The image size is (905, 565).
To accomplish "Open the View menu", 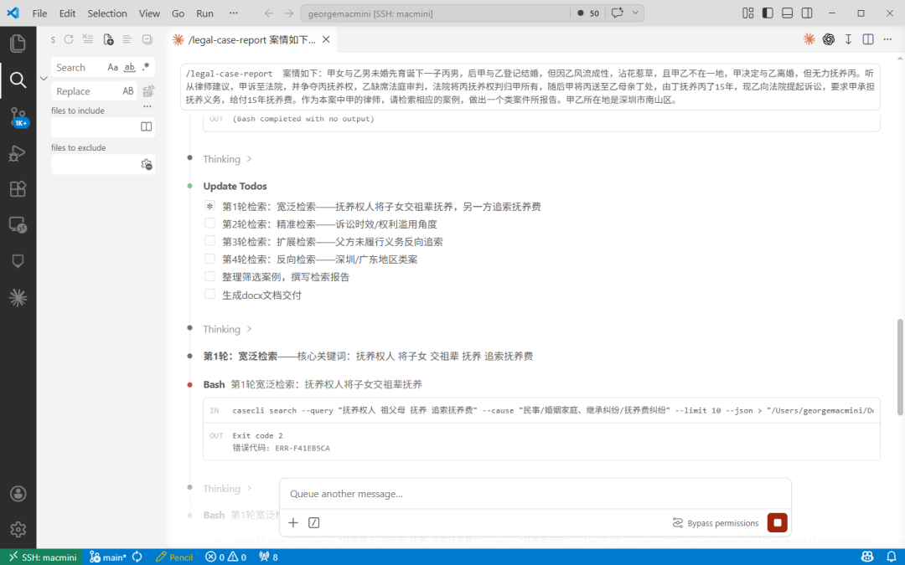I will [149, 13].
